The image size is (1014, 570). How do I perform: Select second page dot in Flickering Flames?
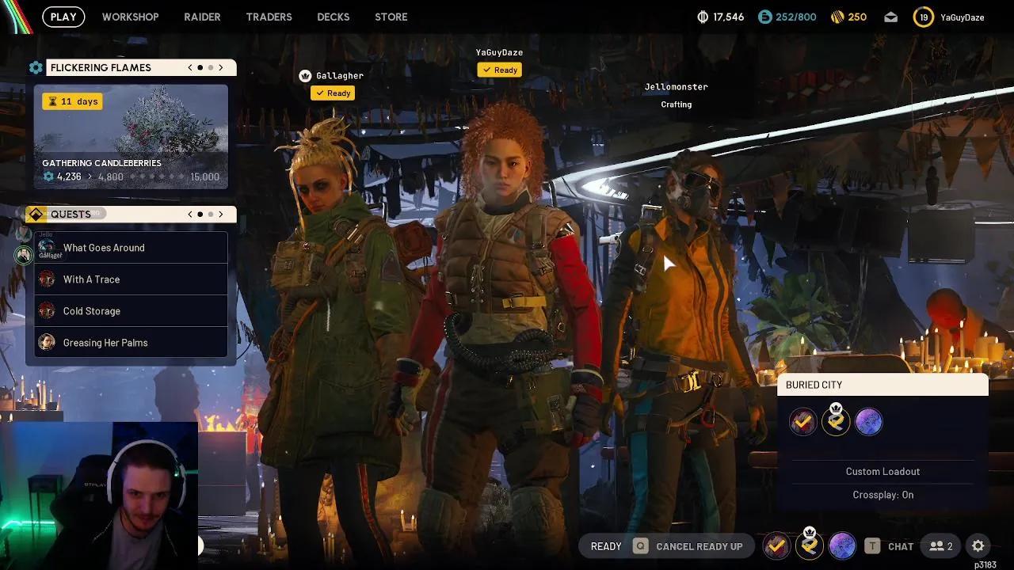[211, 67]
